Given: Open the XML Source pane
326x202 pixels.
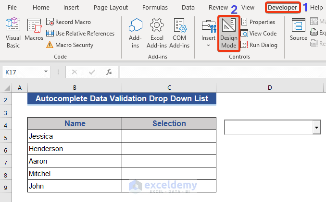Looking at the screenshot, I should 299,29.
